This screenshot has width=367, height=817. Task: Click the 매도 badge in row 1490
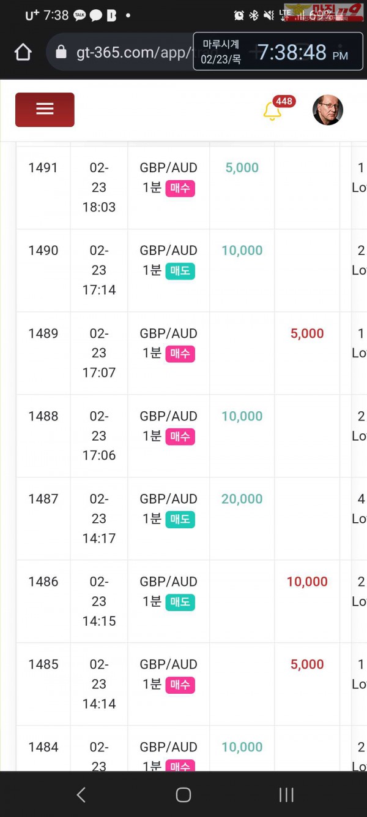(x=180, y=271)
